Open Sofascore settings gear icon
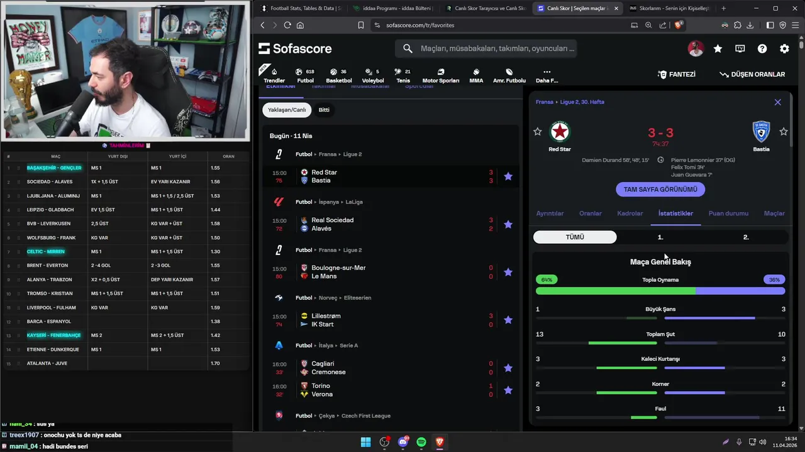Viewport: 805px width, 452px height. (x=784, y=48)
